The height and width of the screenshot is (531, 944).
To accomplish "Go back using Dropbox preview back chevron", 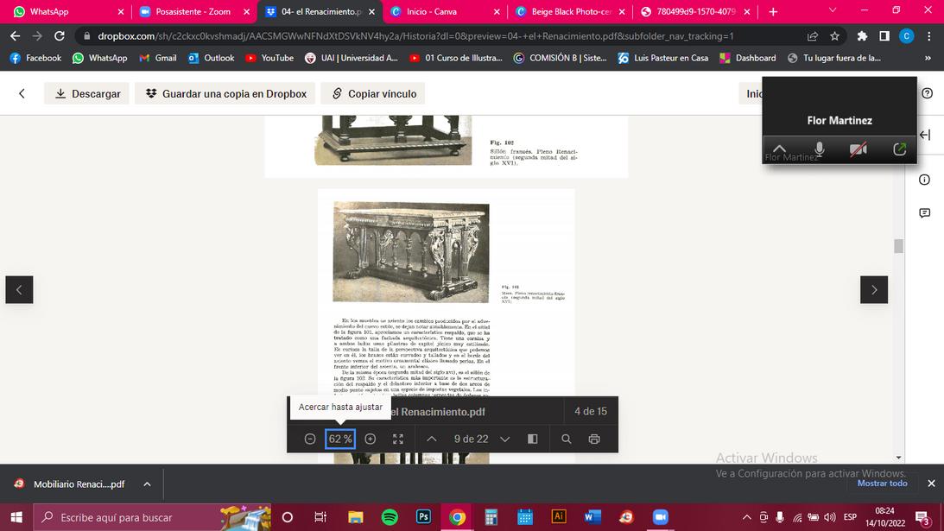I will 22,93.
